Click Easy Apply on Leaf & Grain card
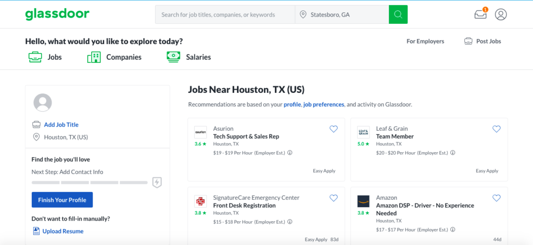The width and height of the screenshot is (533, 245). pyautogui.click(x=487, y=171)
